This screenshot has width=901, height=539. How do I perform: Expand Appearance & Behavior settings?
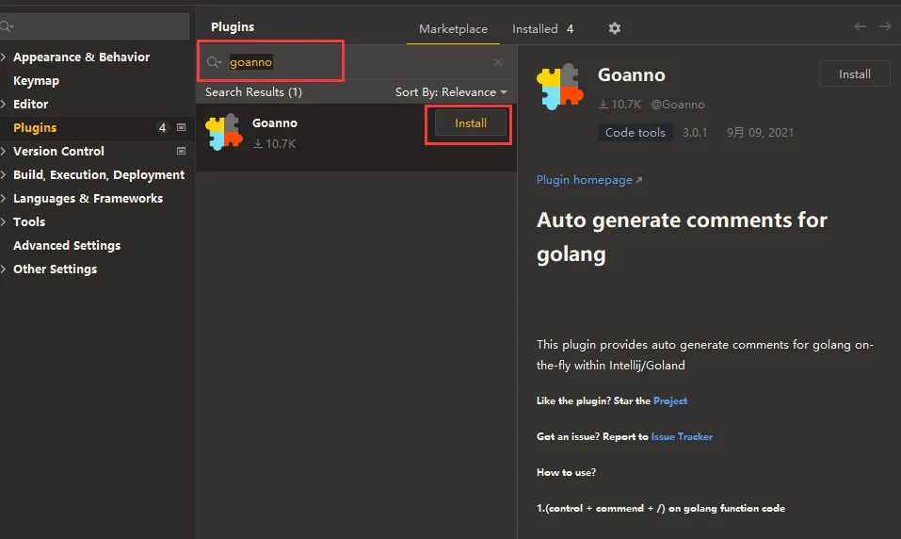coord(4,57)
